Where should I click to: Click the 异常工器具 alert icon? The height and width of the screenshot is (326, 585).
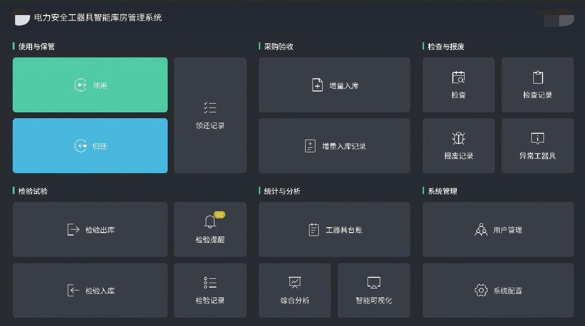pyautogui.click(x=537, y=138)
